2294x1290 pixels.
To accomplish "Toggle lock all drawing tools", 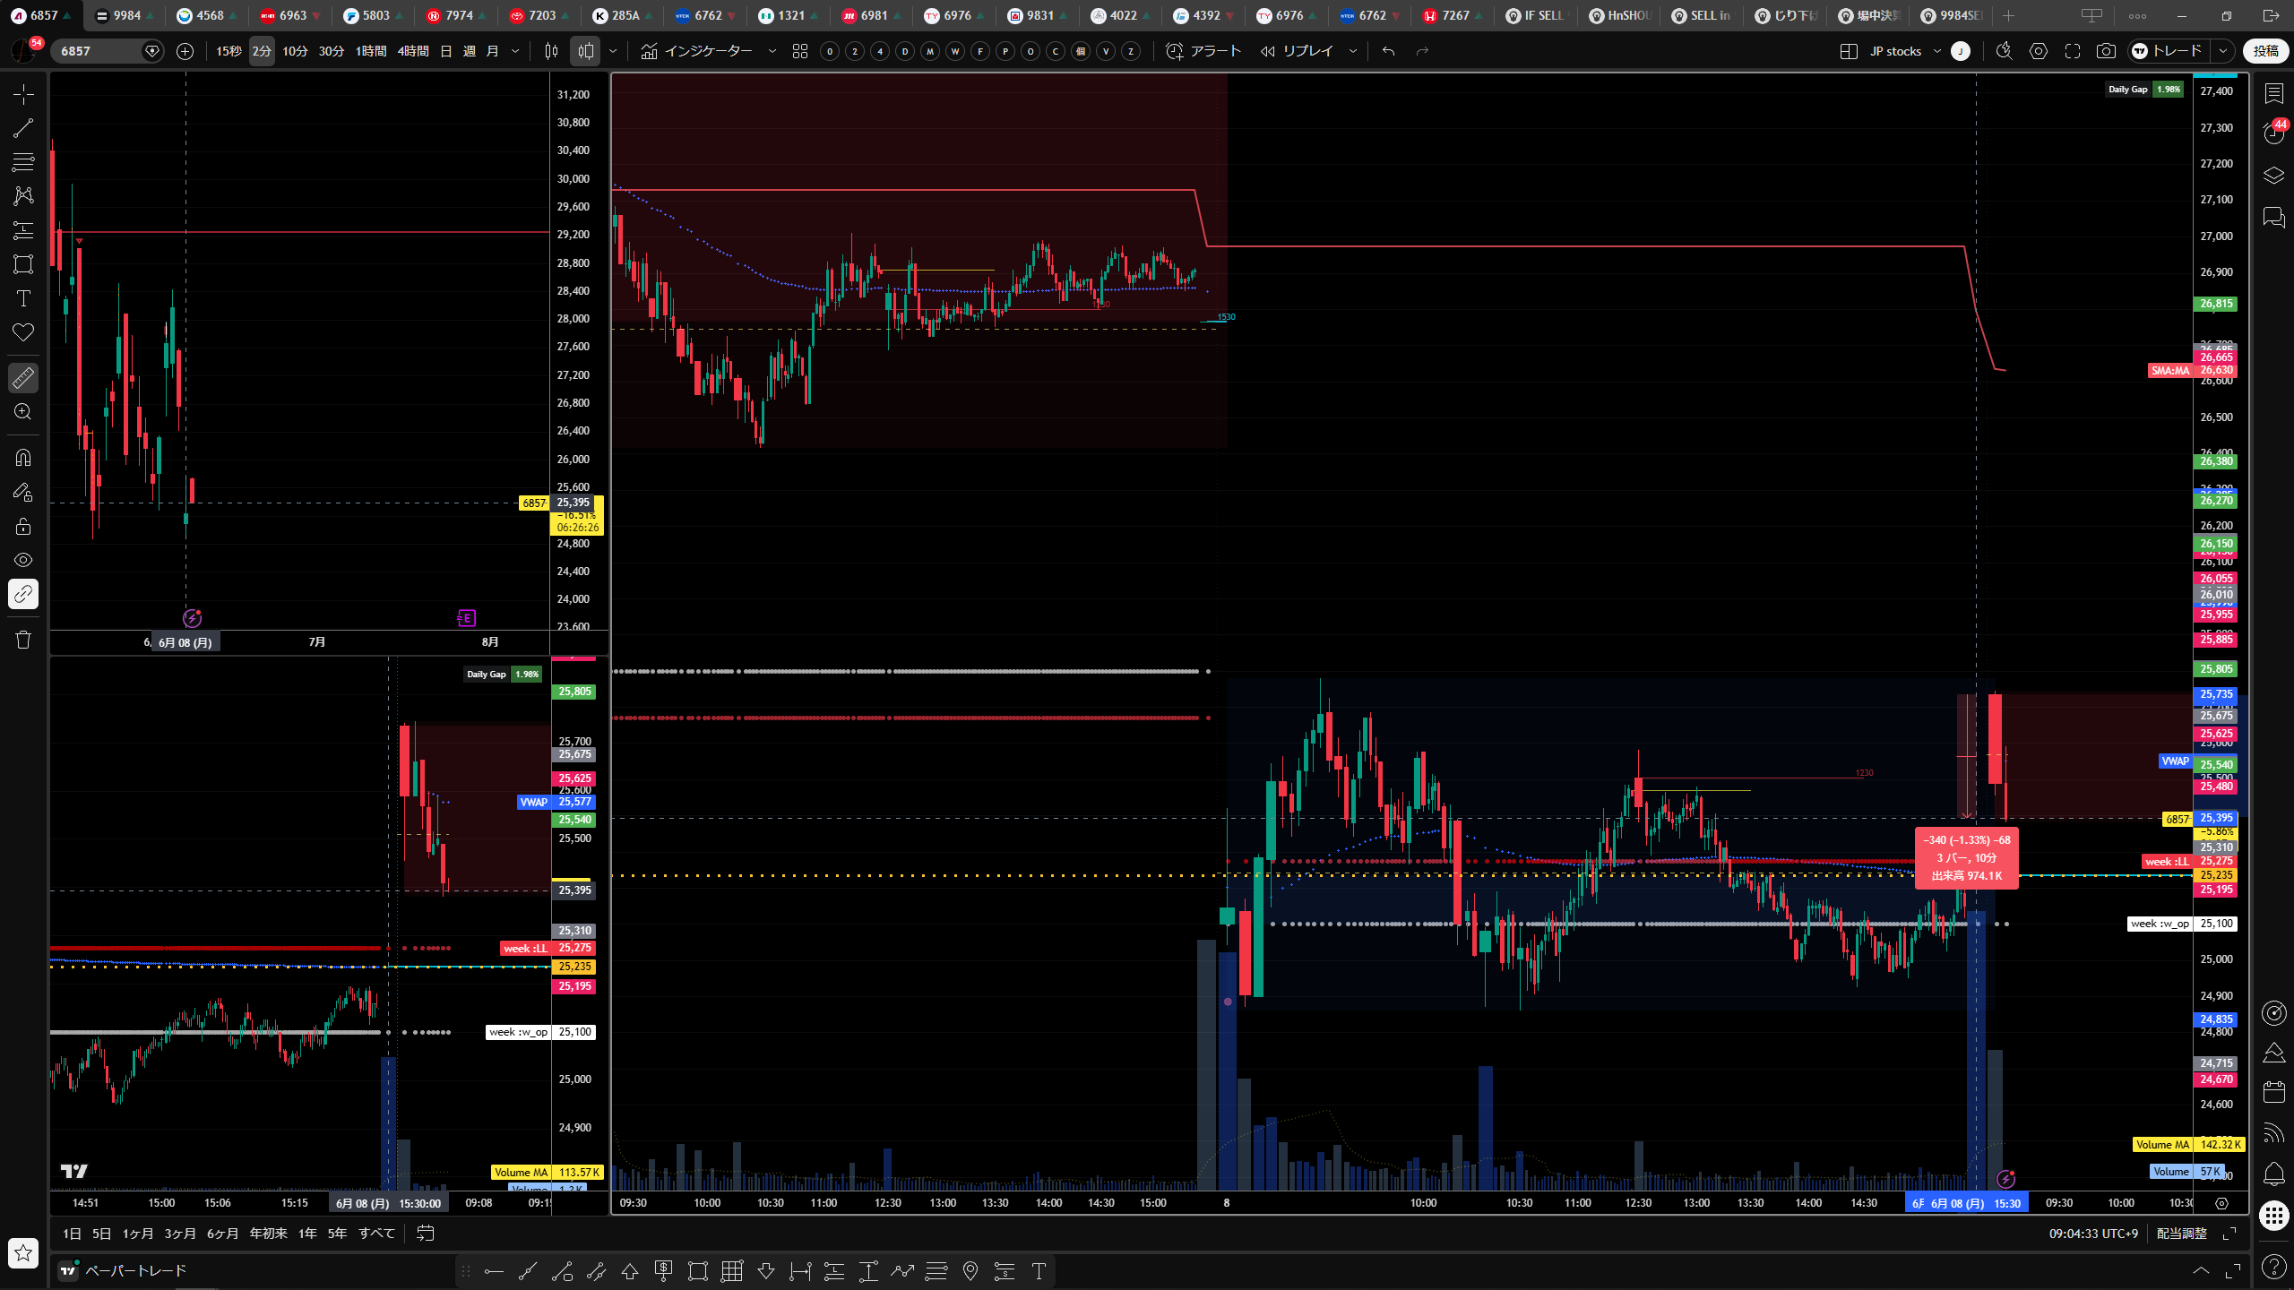I will coord(23,526).
